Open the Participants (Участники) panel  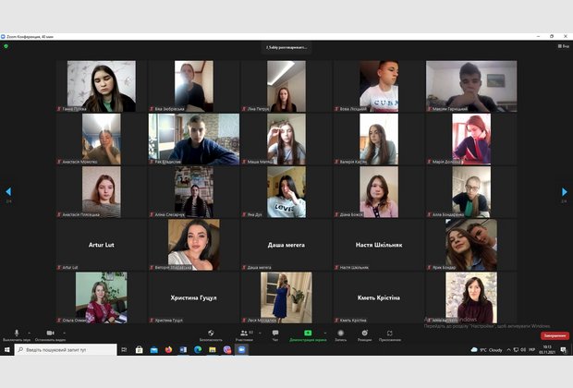click(244, 333)
